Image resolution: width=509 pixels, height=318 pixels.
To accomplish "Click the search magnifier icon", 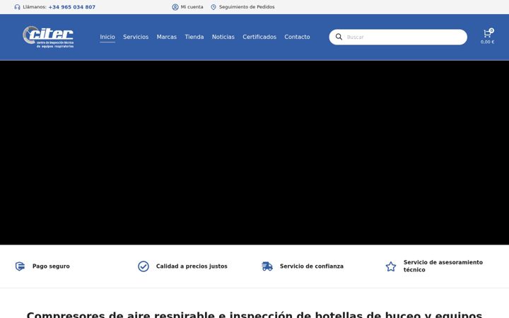I will point(339,37).
